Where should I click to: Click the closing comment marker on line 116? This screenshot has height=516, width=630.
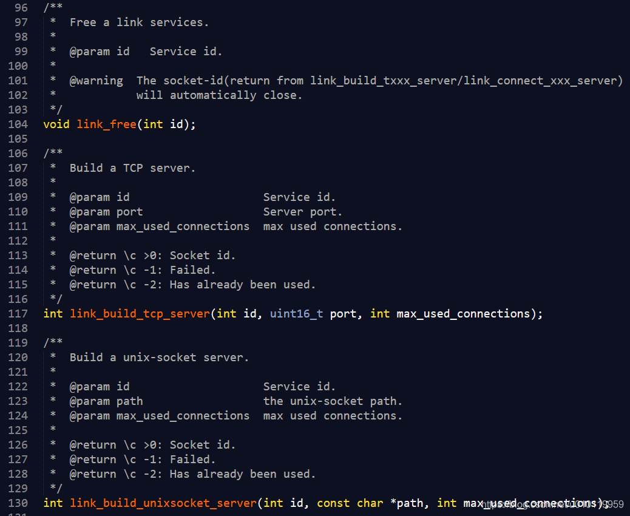55,299
